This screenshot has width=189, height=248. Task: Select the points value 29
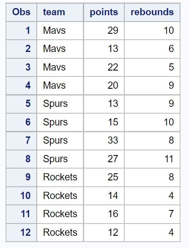[x=104, y=30]
